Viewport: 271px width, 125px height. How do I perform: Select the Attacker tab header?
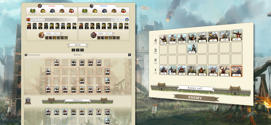pyautogui.click(x=52, y=6)
